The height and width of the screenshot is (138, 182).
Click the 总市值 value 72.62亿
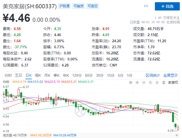point(154,53)
